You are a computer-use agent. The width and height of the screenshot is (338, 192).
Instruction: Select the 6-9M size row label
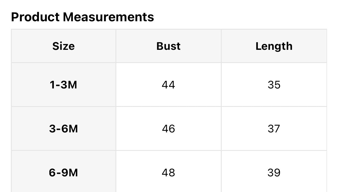tap(64, 173)
